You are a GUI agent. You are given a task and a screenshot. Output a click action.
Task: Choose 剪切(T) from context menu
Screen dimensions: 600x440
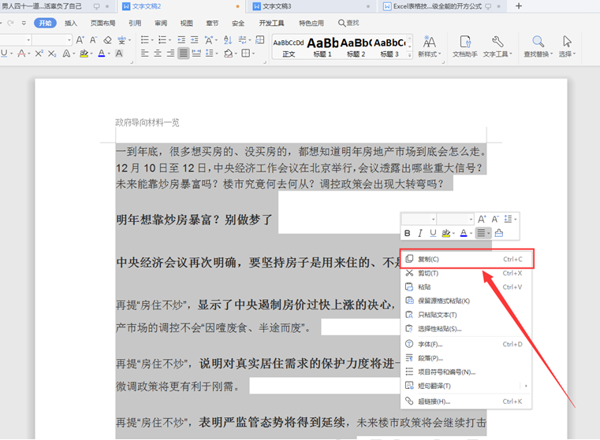click(466, 273)
